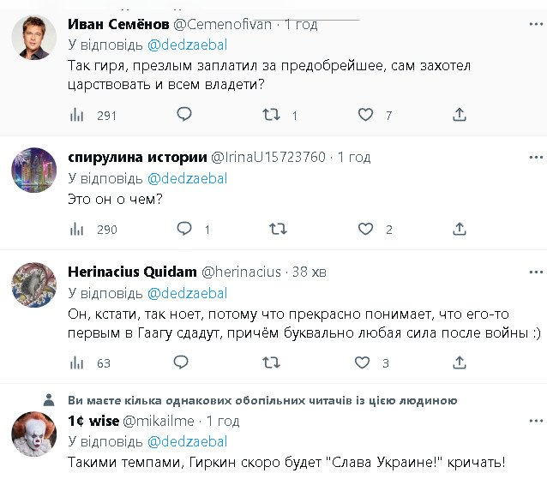Screen dimensions: 547x479
Task: Like спирулина истории's reply
Action: [x=366, y=229]
